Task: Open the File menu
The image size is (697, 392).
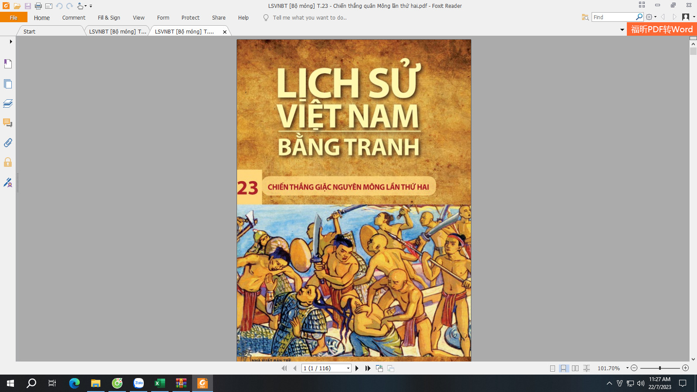Action: pyautogui.click(x=14, y=17)
